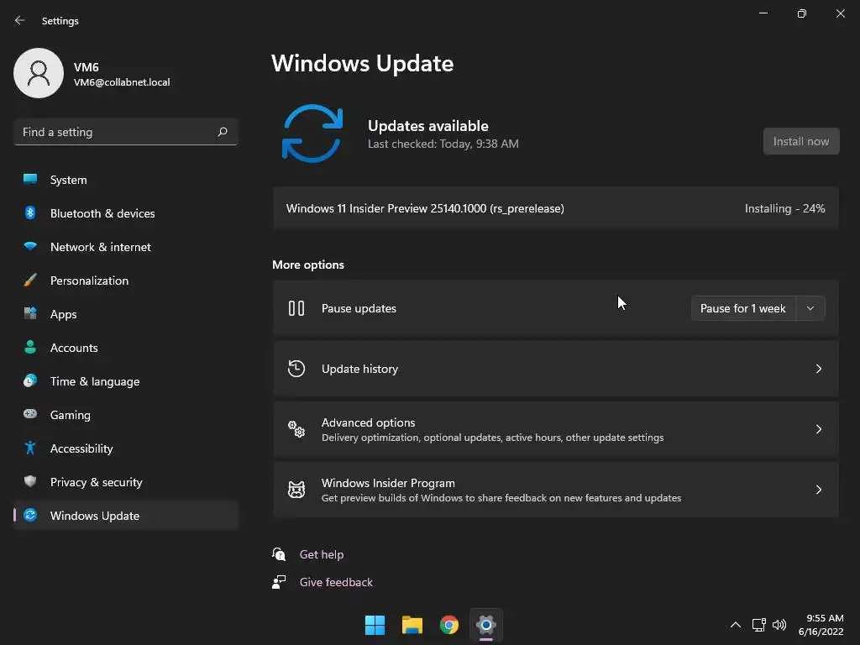Expand the Advanced options chevron
The width and height of the screenshot is (860, 645).
[x=818, y=429]
